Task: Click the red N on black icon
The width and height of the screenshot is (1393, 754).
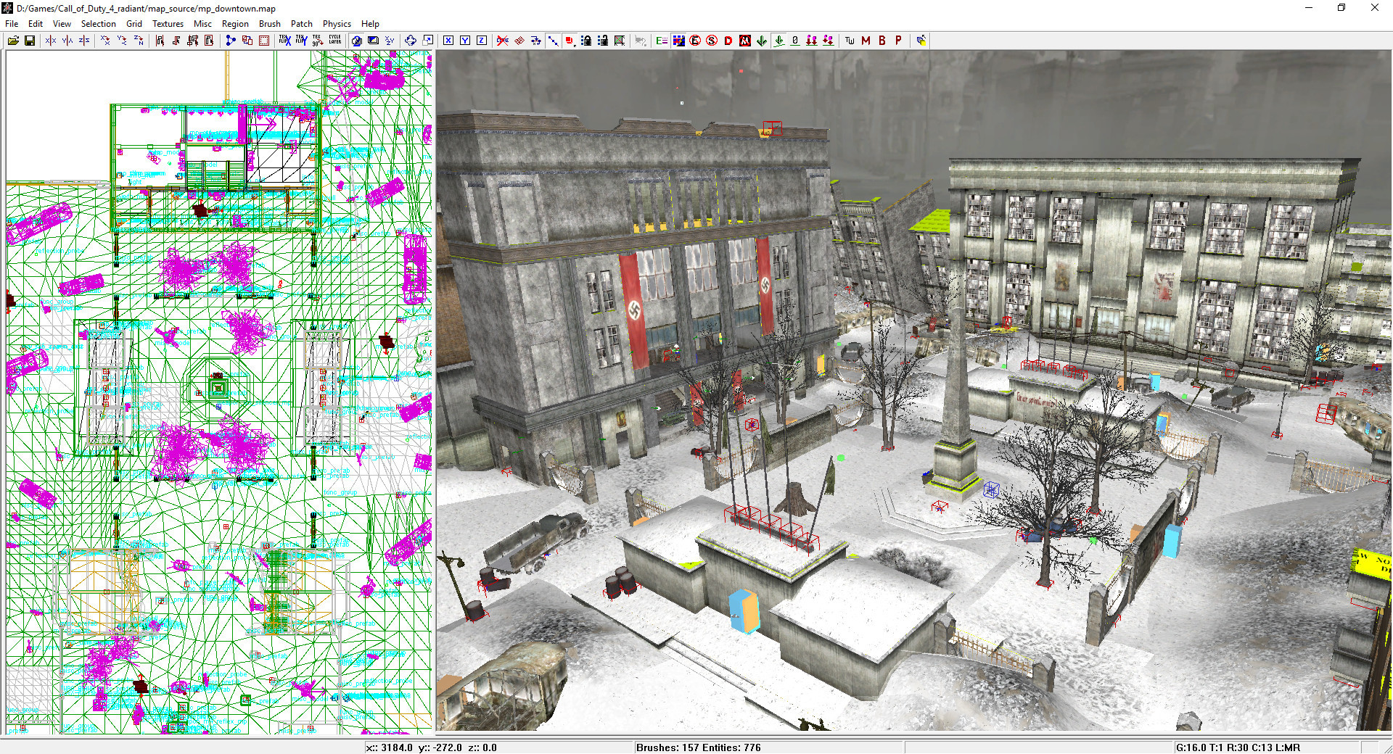Action: click(x=745, y=41)
